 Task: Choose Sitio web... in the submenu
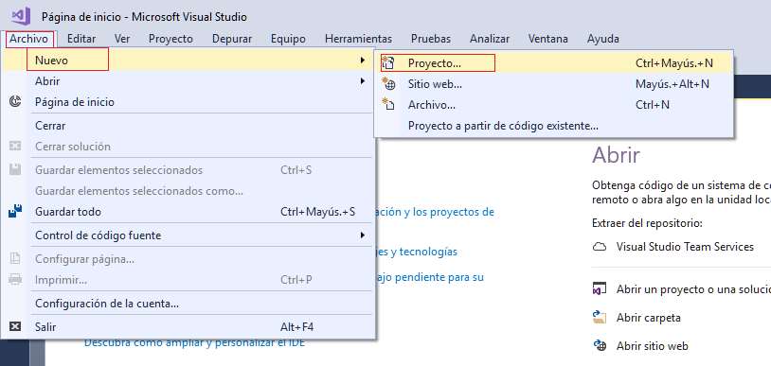pos(554,84)
